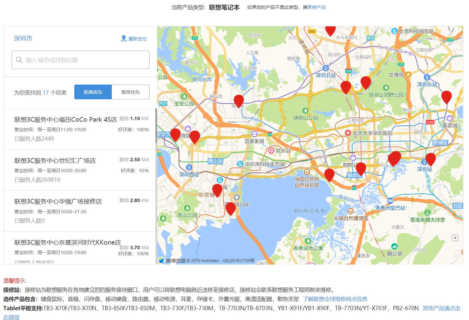Click the 塘朗山公园 park icon
The height and width of the screenshot is (320, 469).
[x=305, y=110]
